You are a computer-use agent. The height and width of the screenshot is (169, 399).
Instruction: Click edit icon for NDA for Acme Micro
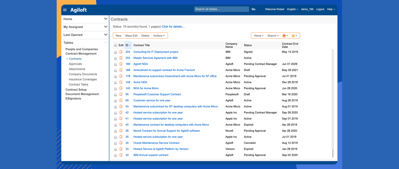click(121, 88)
